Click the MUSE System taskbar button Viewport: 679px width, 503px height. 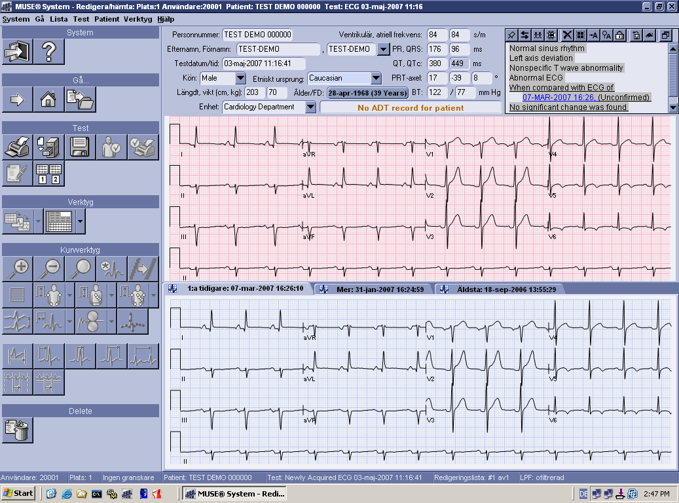tap(234, 493)
